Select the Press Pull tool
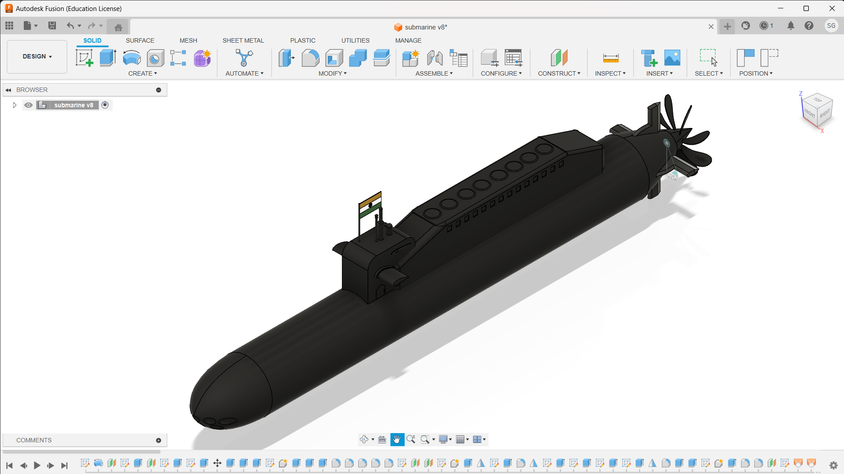Viewport: 844px width, 474px height. (x=286, y=58)
